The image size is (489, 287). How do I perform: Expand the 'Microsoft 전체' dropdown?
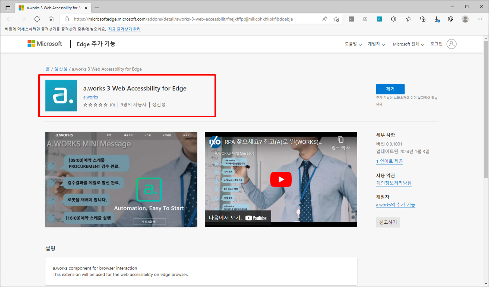coord(409,44)
